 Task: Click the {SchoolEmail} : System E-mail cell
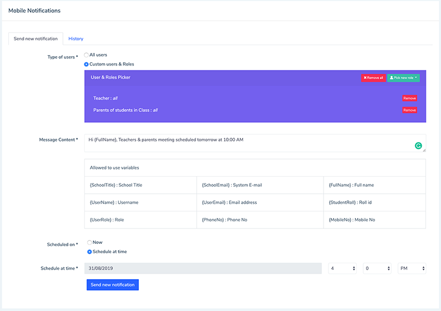[260, 185]
